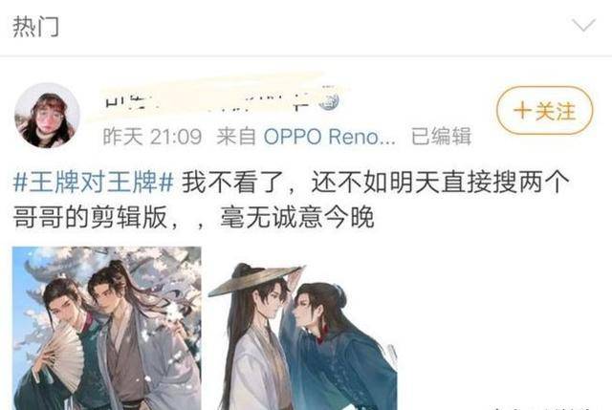Viewport: 612px width, 410px height.
Task: View the cherry blossom fan artwork image
Action: pos(106,328)
